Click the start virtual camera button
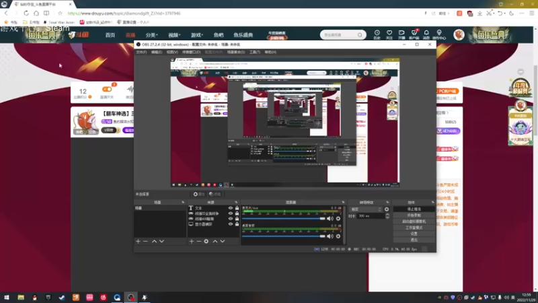The width and height of the screenshot is (538, 303). (414, 222)
